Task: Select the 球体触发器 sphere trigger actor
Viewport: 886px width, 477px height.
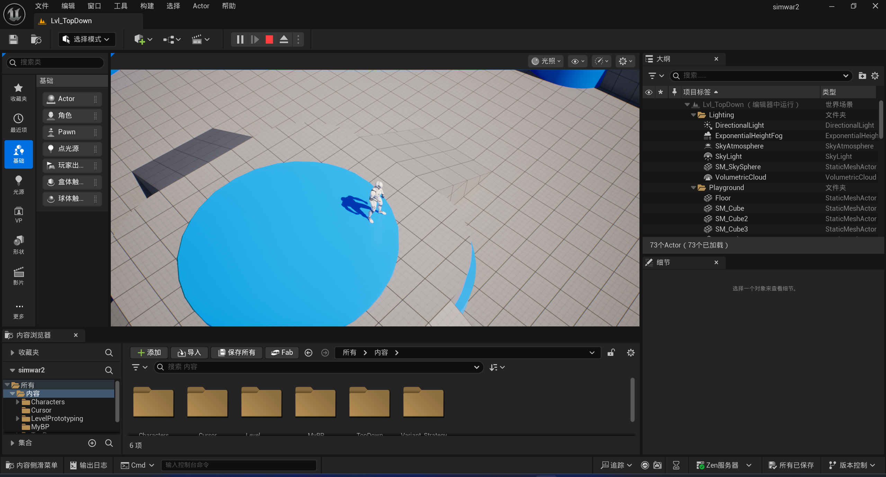Action: pyautogui.click(x=72, y=198)
